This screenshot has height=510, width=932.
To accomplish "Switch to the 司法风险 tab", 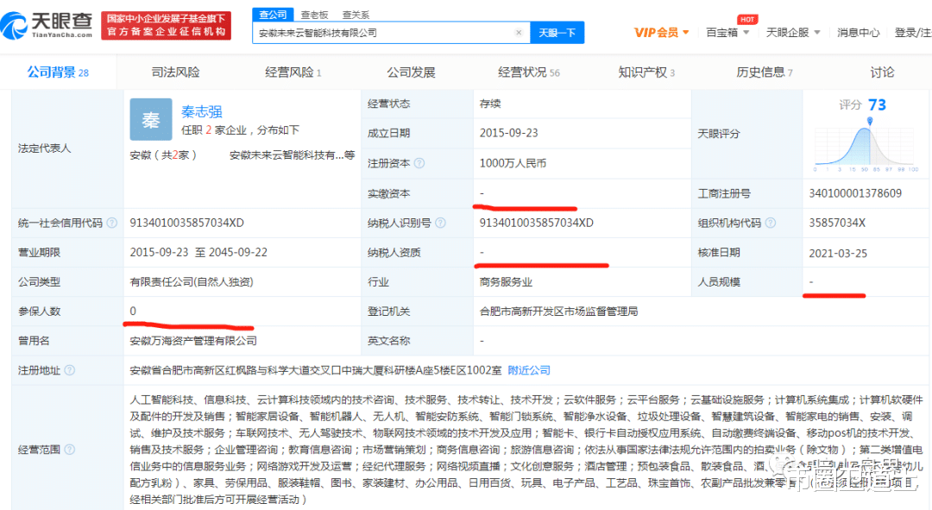I will click(175, 72).
